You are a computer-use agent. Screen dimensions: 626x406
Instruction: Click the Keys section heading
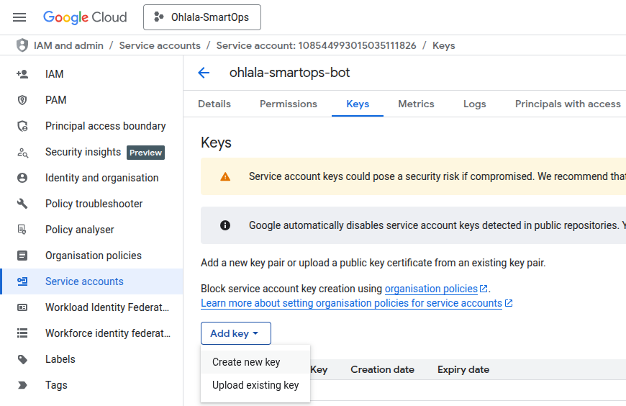(x=216, y=143)
